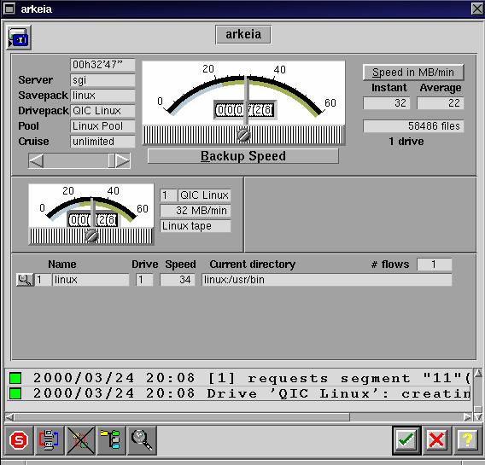485x465 pixels.
Task: Confirm with the green checkmark button
Action: click(406, 440)
